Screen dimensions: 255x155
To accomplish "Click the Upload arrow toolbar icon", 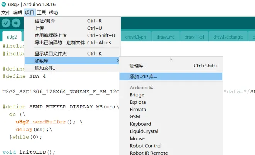I will pyautogui.click(x=16, y=23).
